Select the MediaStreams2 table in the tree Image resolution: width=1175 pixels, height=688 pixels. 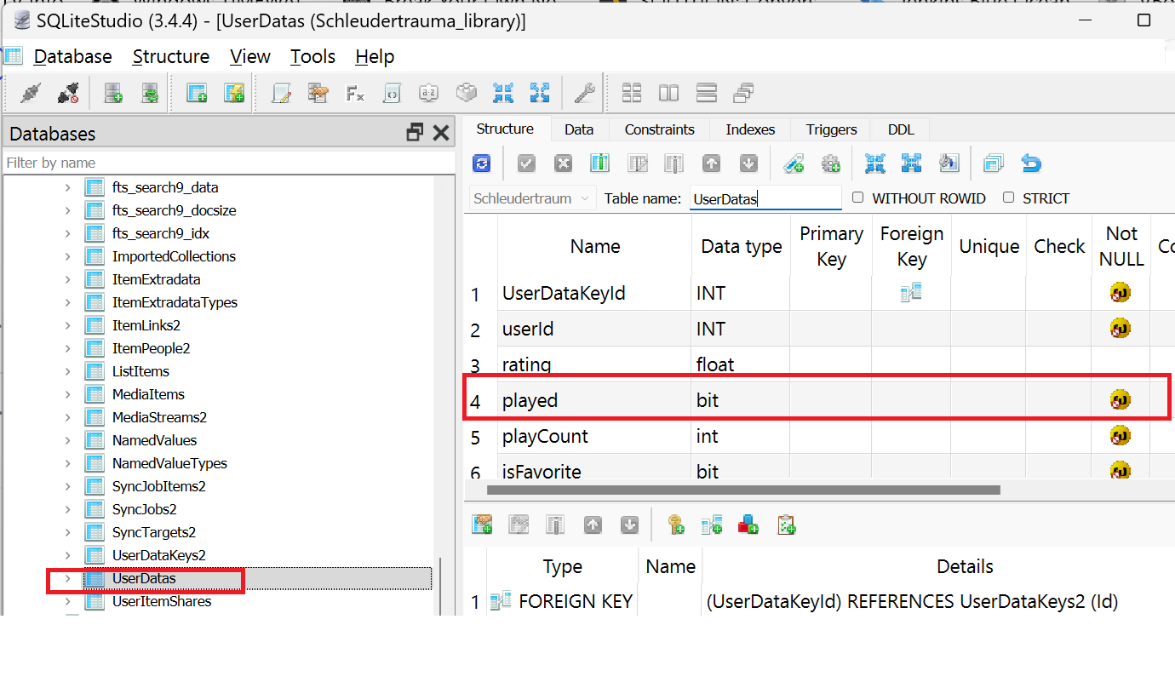click(x=160, y=417)
